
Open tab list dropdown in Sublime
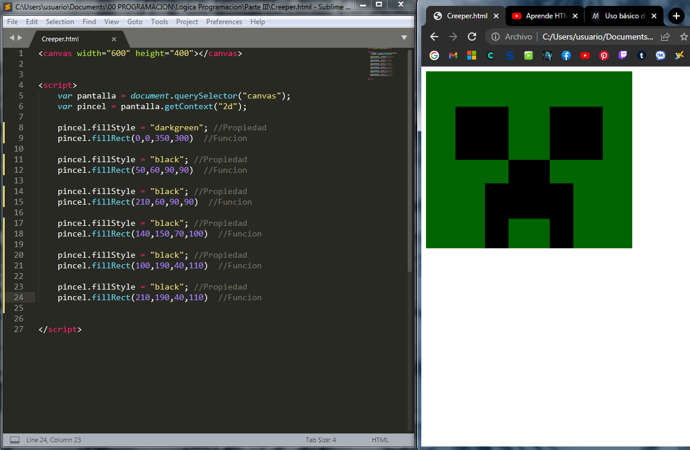click(x=404, y=38)
